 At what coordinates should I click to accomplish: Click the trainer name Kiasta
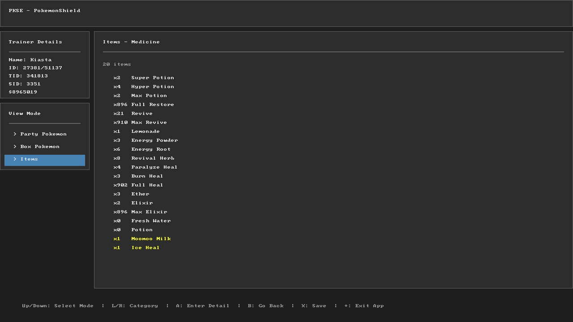coord(41,60)
